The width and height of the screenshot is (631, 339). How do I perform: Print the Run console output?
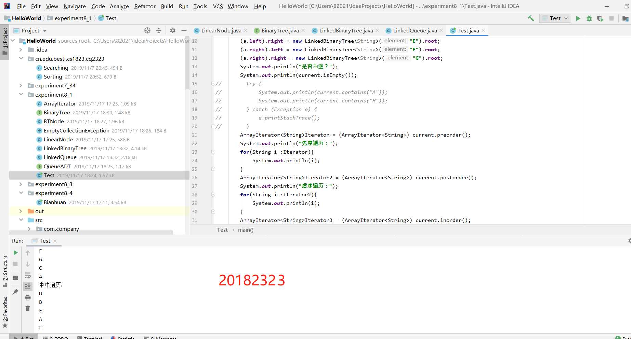coord(28,298)
